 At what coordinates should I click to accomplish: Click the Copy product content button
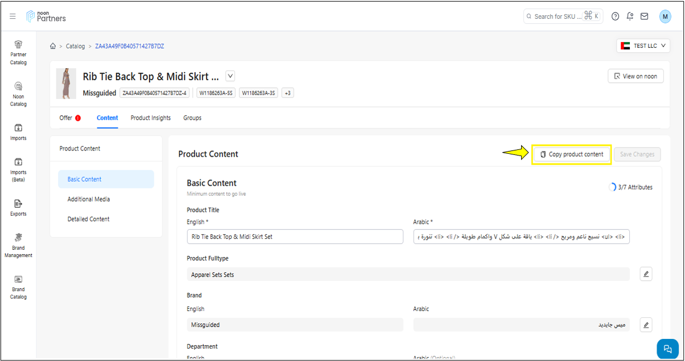click(x=572, y=154)
